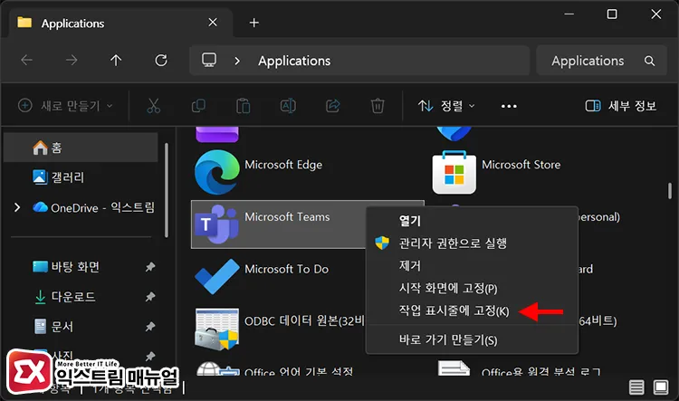
Task: Click the Cut scissors icon
Action: [153, 106]
